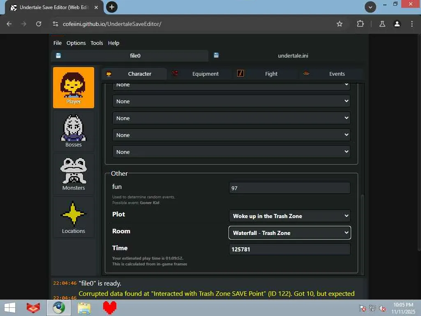
Task: Open the Monsters section with Froggit icon
Action: (73, 174)
